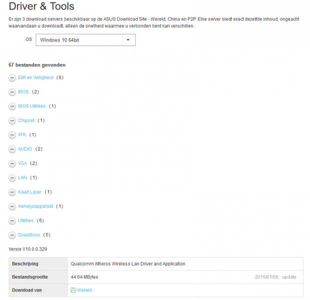310x300 pixels.
Task: Collapse icon next to EMI en Veiligheid
Action: pyautogui.click(x=12, y=77)
